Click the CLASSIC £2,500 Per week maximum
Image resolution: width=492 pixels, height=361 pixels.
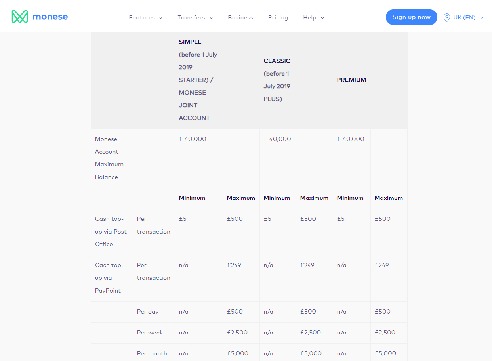pyautogui.click(x=311, y=332)
